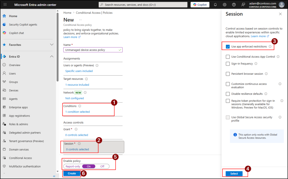Click the Enterprise apps icon

[x=4, y=107]
